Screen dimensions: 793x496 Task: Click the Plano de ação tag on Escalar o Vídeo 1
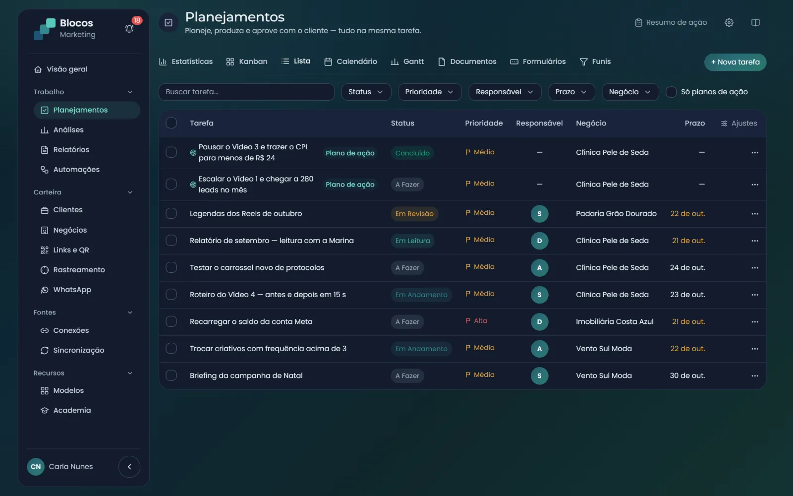coord(350,185)
